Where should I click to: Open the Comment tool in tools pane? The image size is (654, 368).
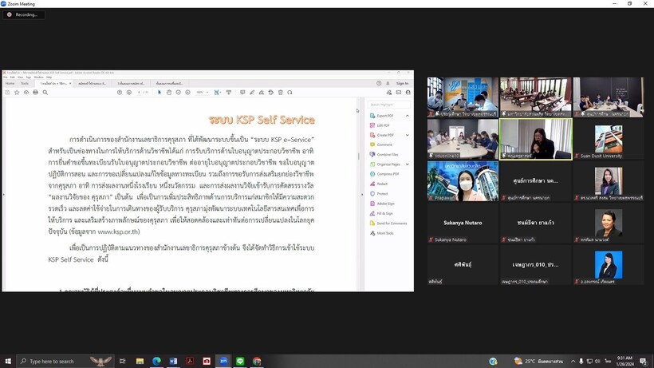point(380,144)
